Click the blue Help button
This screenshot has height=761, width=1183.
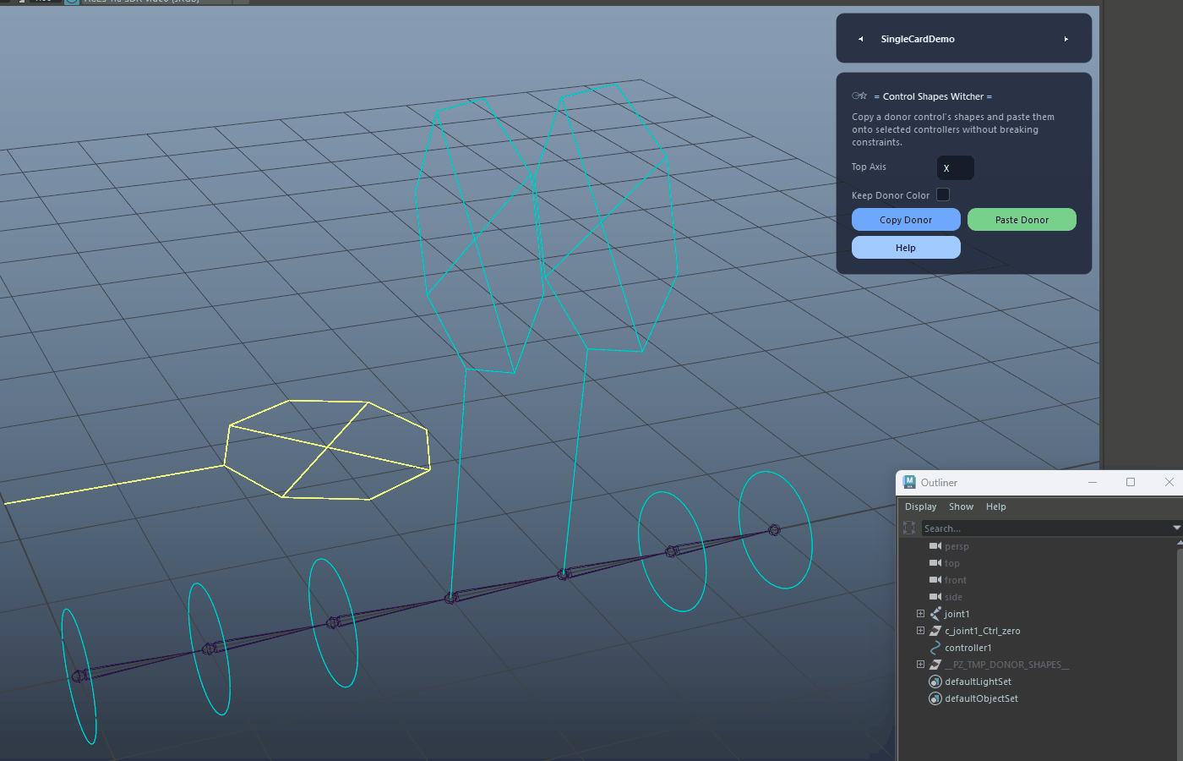[x=906, y=248]
